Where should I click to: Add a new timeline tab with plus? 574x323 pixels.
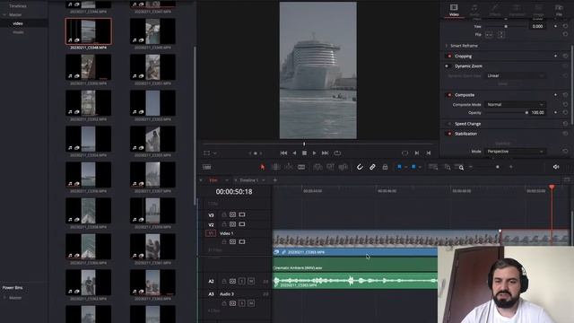pos(275,180)
